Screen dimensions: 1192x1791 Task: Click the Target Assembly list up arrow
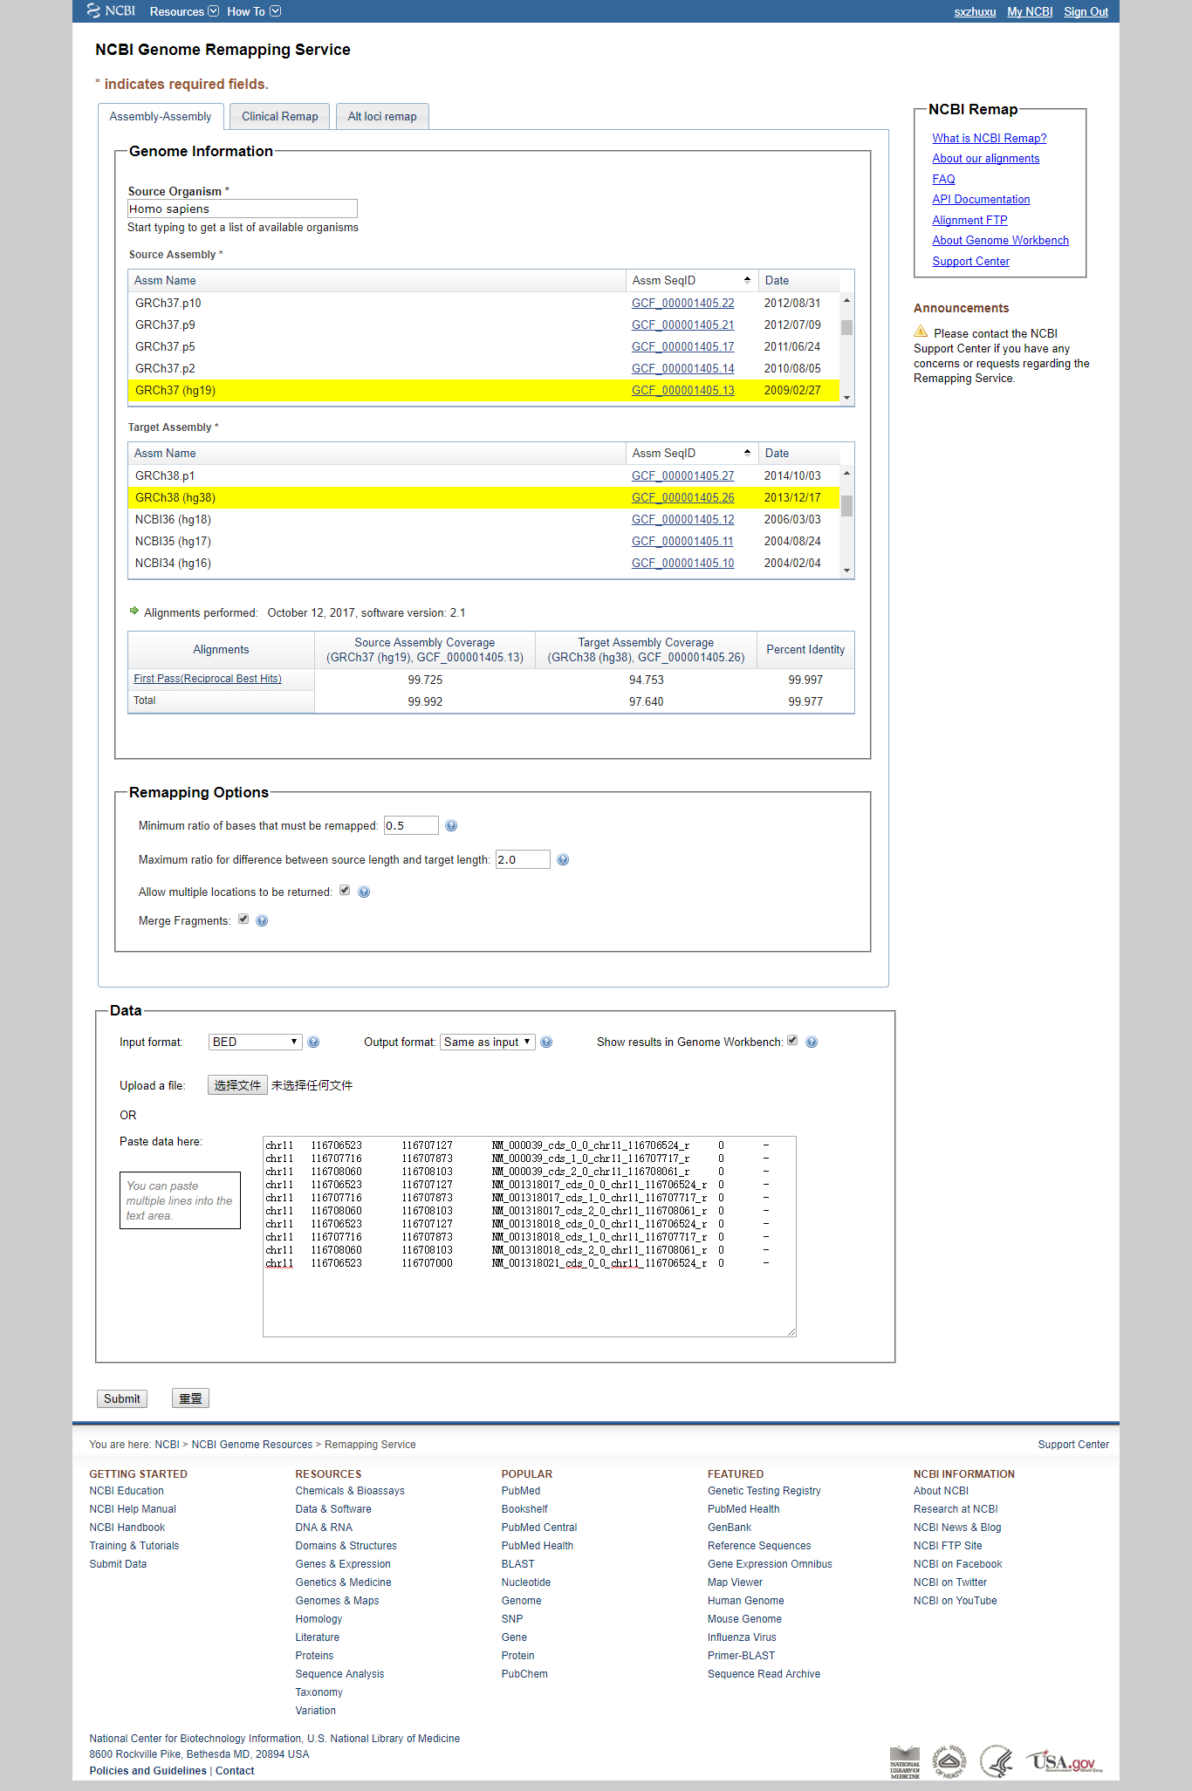846,473
